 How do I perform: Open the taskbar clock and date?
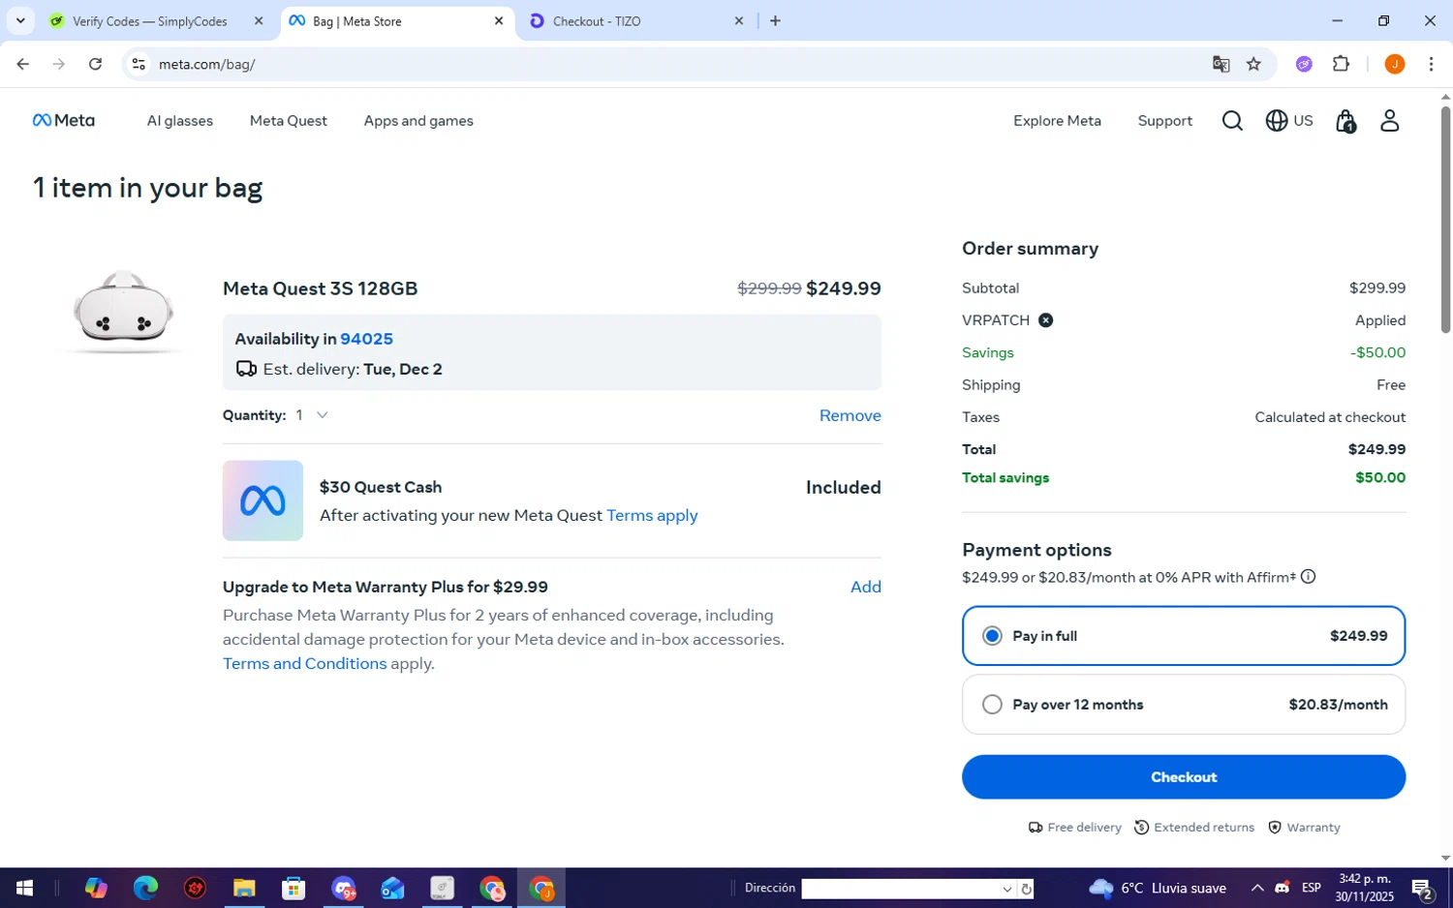[1364, 888]
